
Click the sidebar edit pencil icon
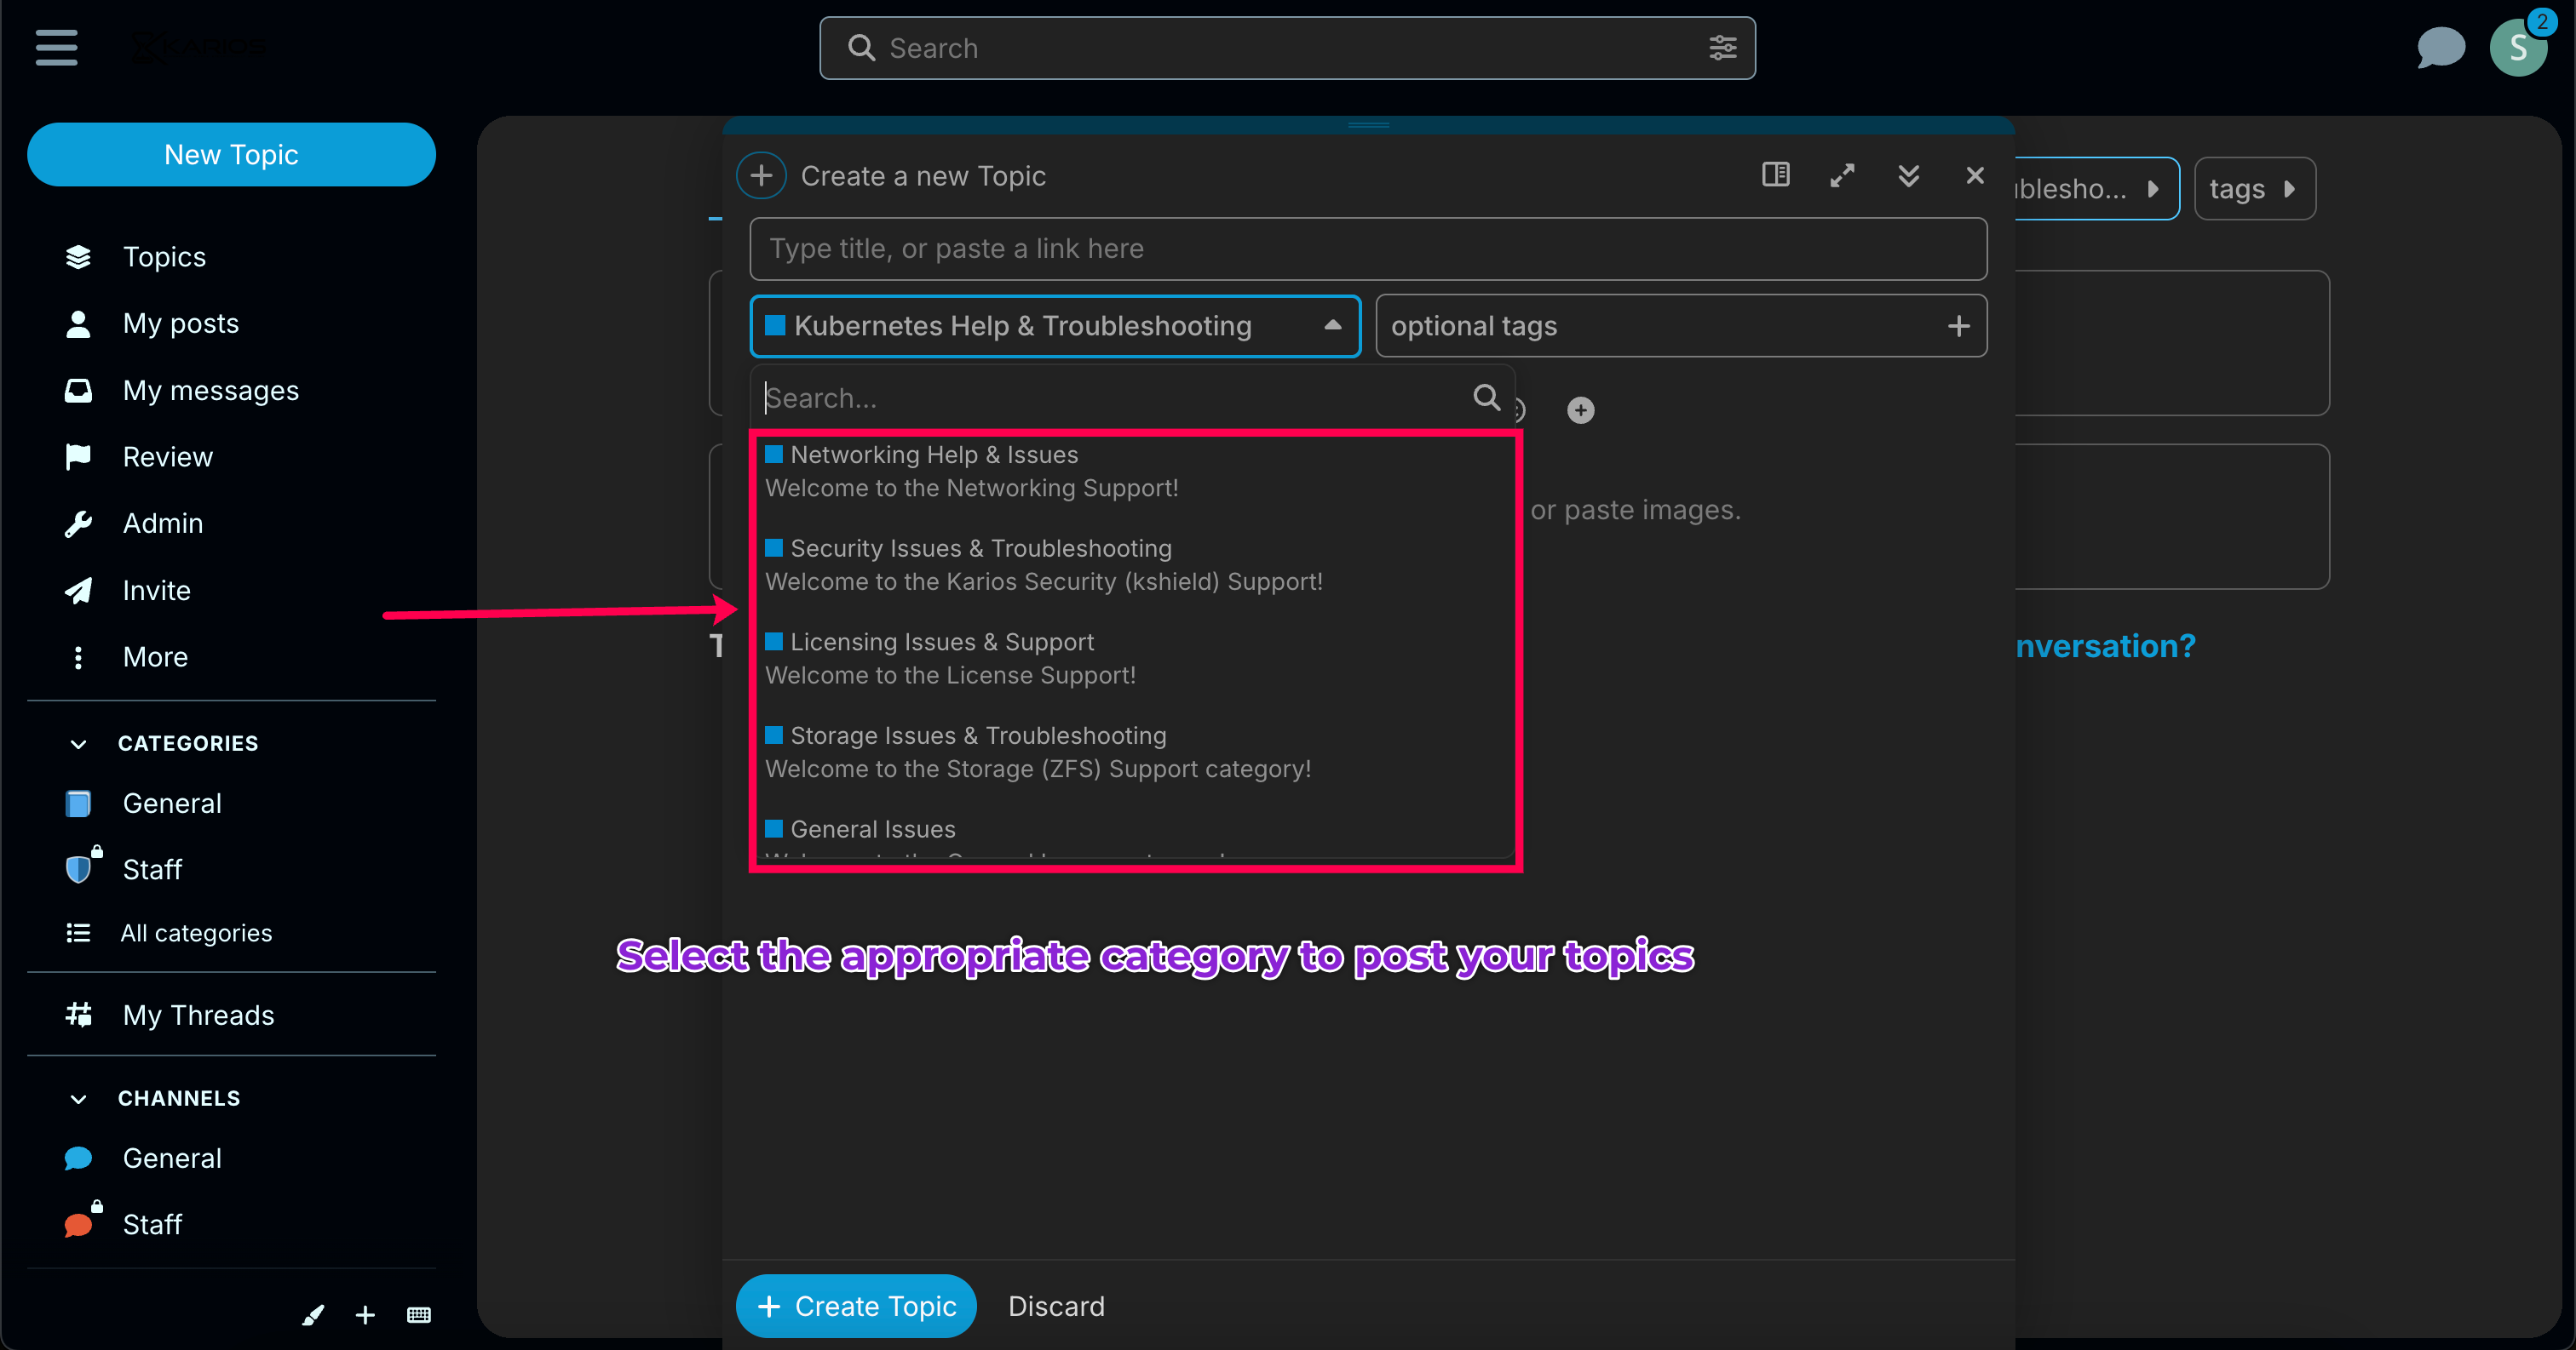point(313,1315)
